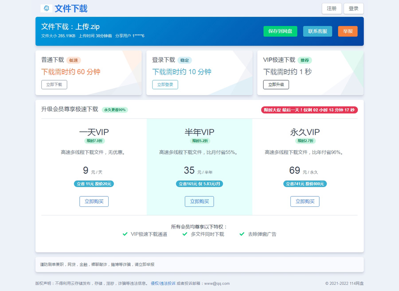Click the 低速 badge on 普通下载
The height and width of the screenshot is (291, 399).
[x=74, y=60]
